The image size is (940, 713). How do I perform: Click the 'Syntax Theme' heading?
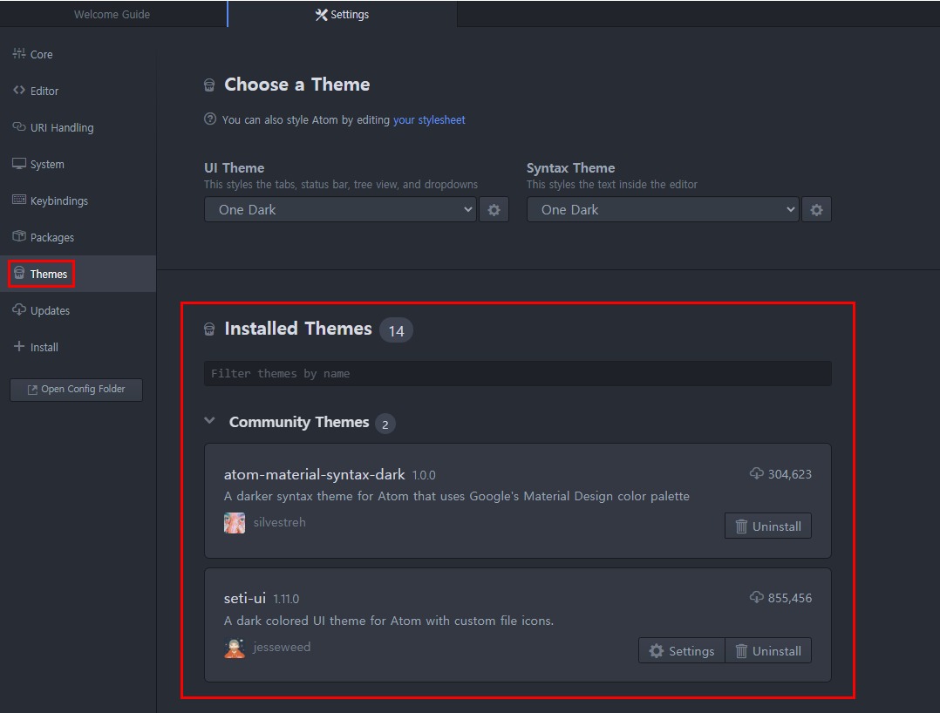570,167
